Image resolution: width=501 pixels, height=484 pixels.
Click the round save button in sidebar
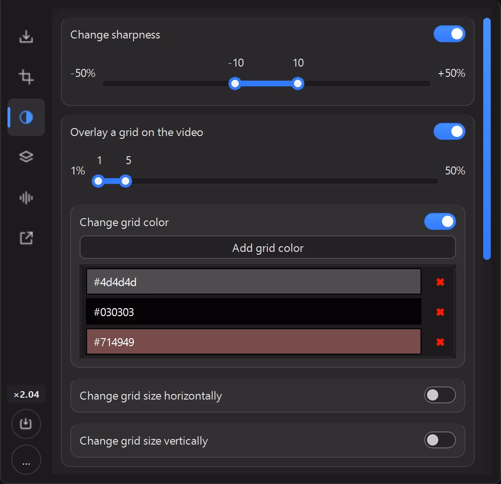pyautogui.click(x=26, y=424)
